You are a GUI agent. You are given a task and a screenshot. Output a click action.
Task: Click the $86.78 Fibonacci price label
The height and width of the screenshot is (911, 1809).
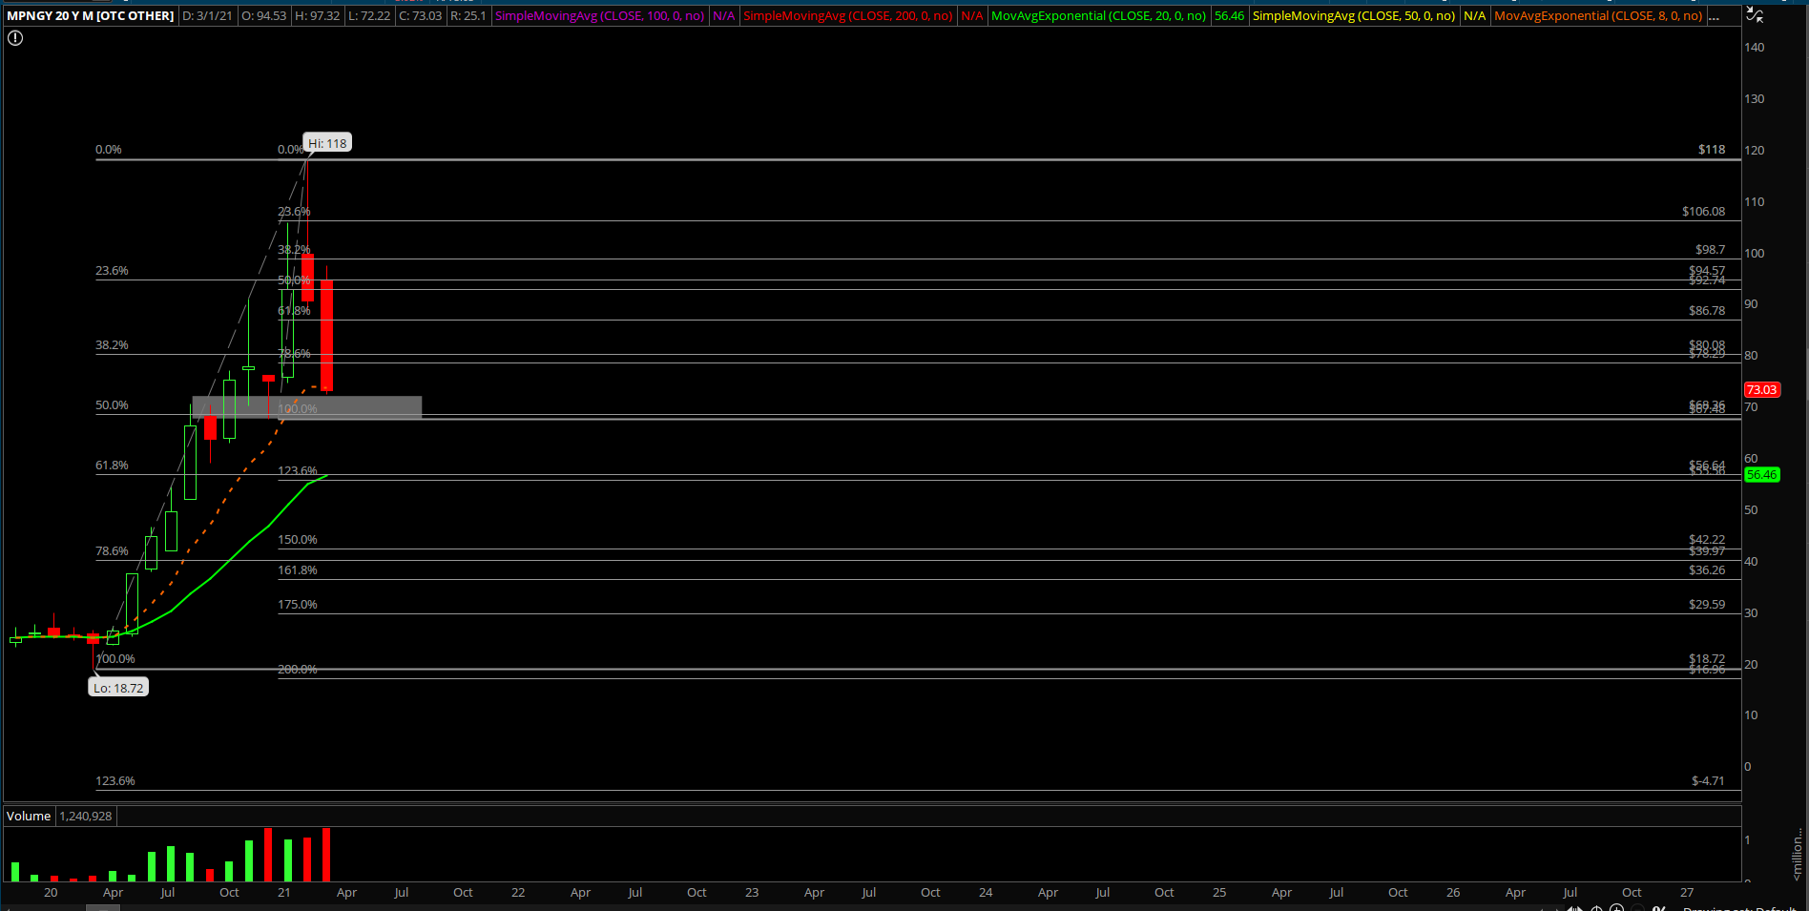click(1707, 311)
